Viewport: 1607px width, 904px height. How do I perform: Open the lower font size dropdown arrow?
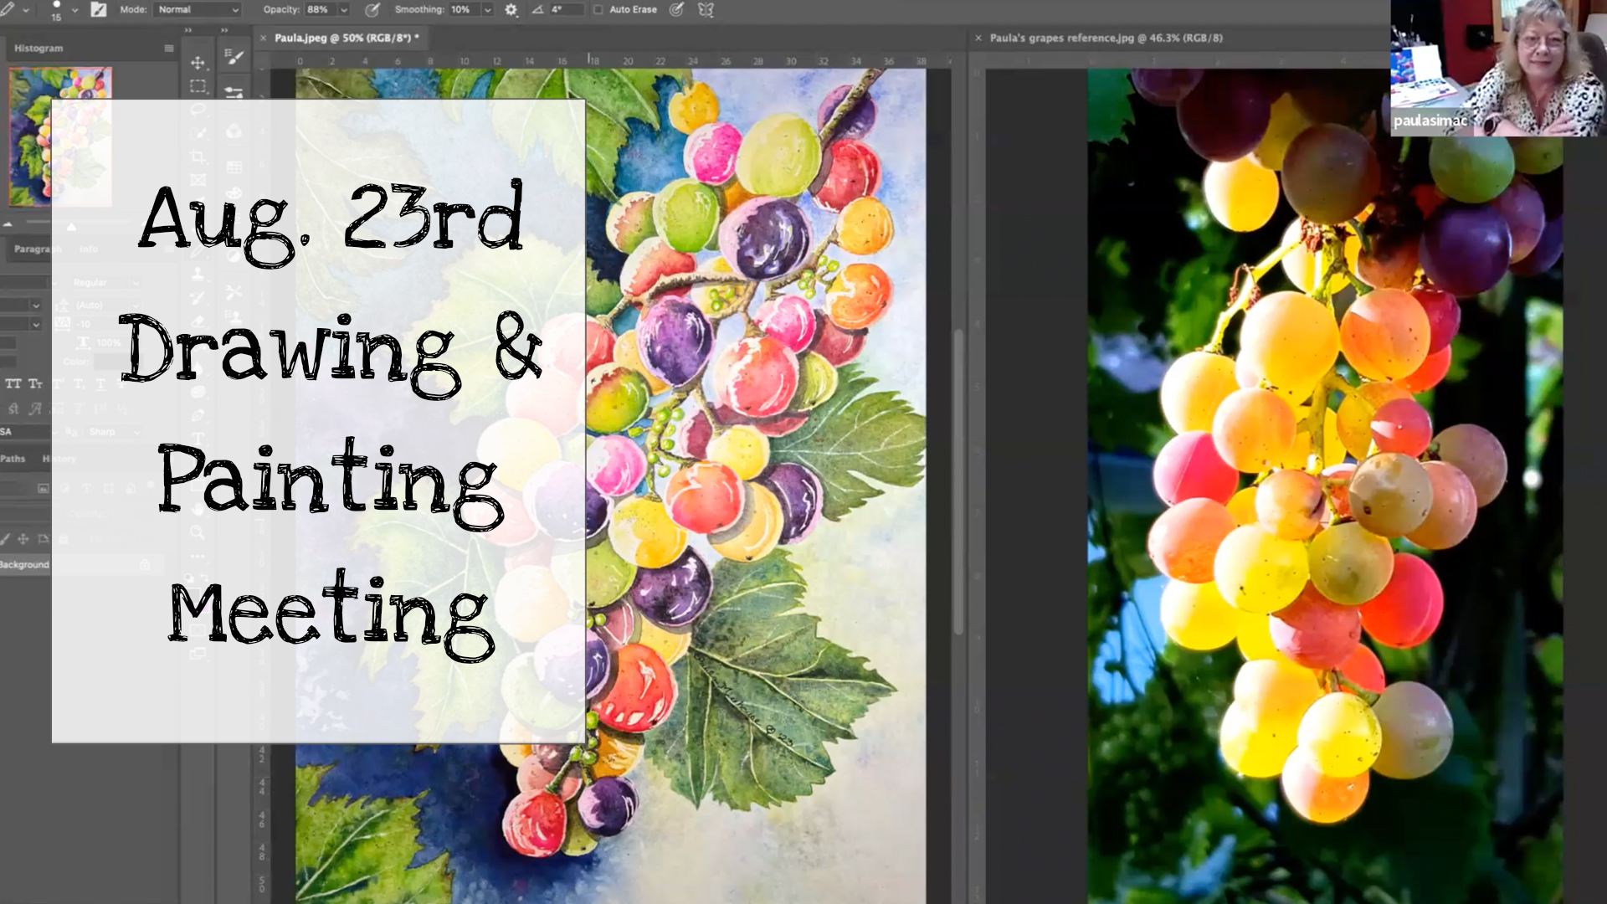[x=35, y=324]
